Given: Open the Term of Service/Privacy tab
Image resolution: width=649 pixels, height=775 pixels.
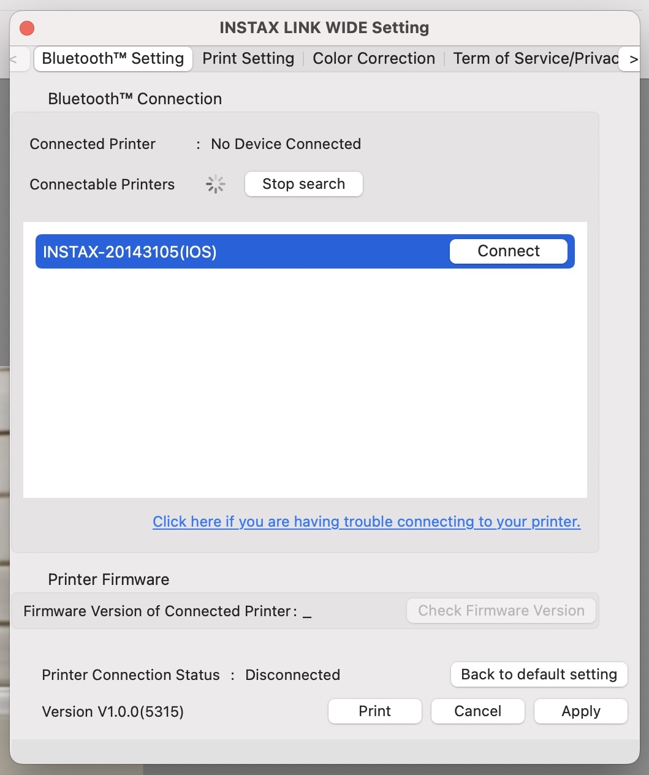Looking at the screenshot, I should coord(535,59).
